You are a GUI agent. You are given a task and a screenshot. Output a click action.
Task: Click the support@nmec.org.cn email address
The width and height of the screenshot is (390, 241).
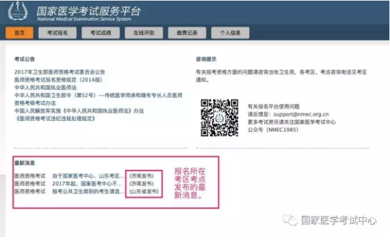[301, 115]
